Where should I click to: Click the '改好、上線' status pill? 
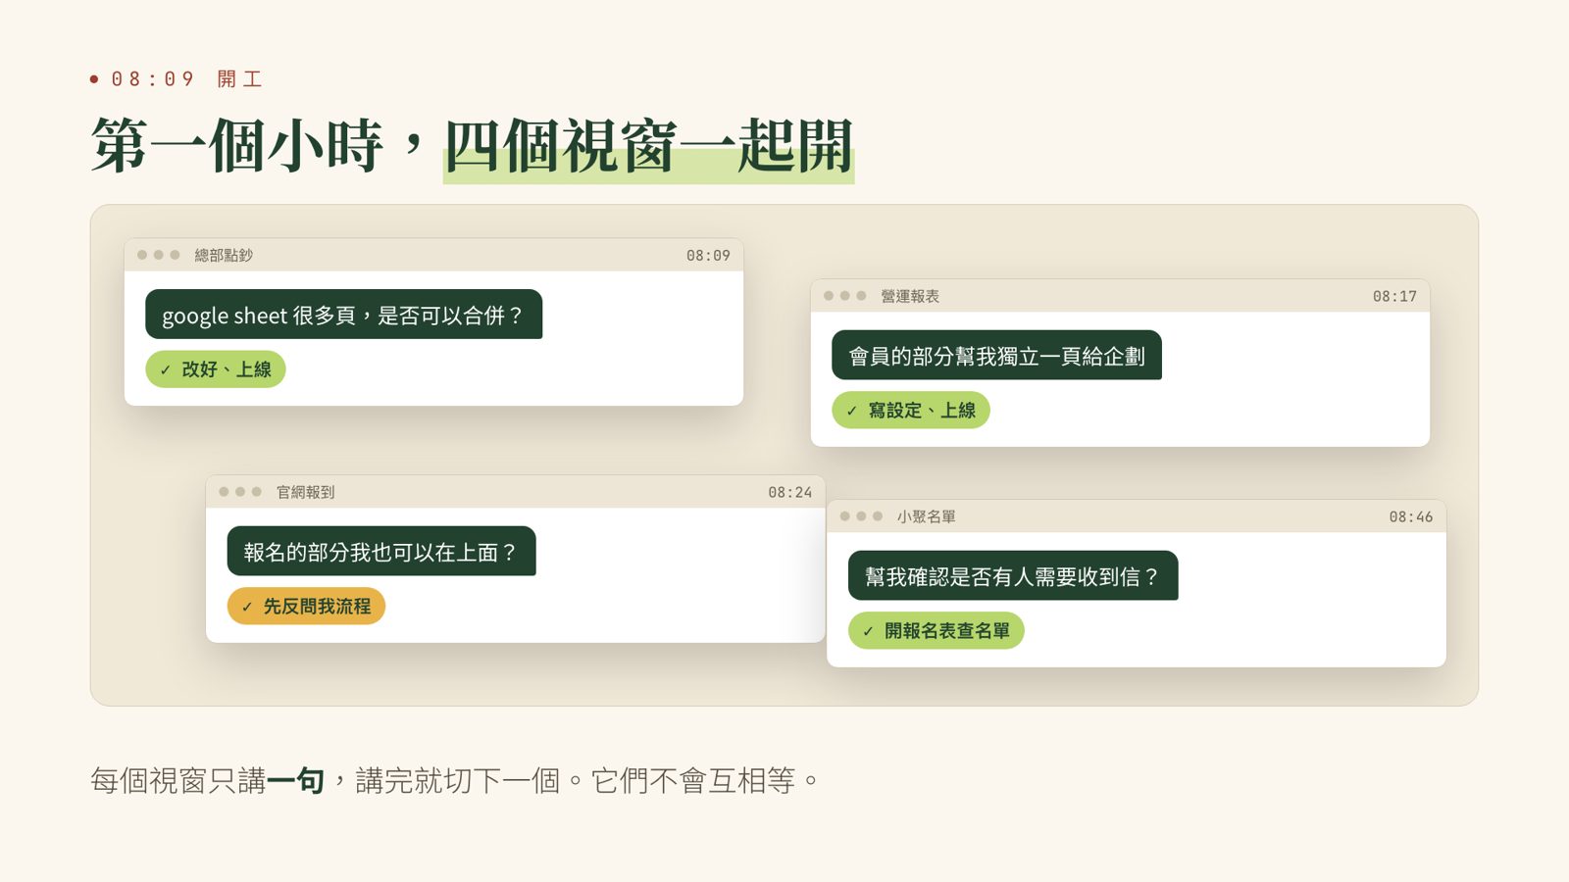[216, 369]
